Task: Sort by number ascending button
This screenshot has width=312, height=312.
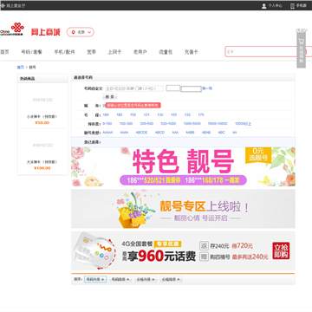Action: 95,279
